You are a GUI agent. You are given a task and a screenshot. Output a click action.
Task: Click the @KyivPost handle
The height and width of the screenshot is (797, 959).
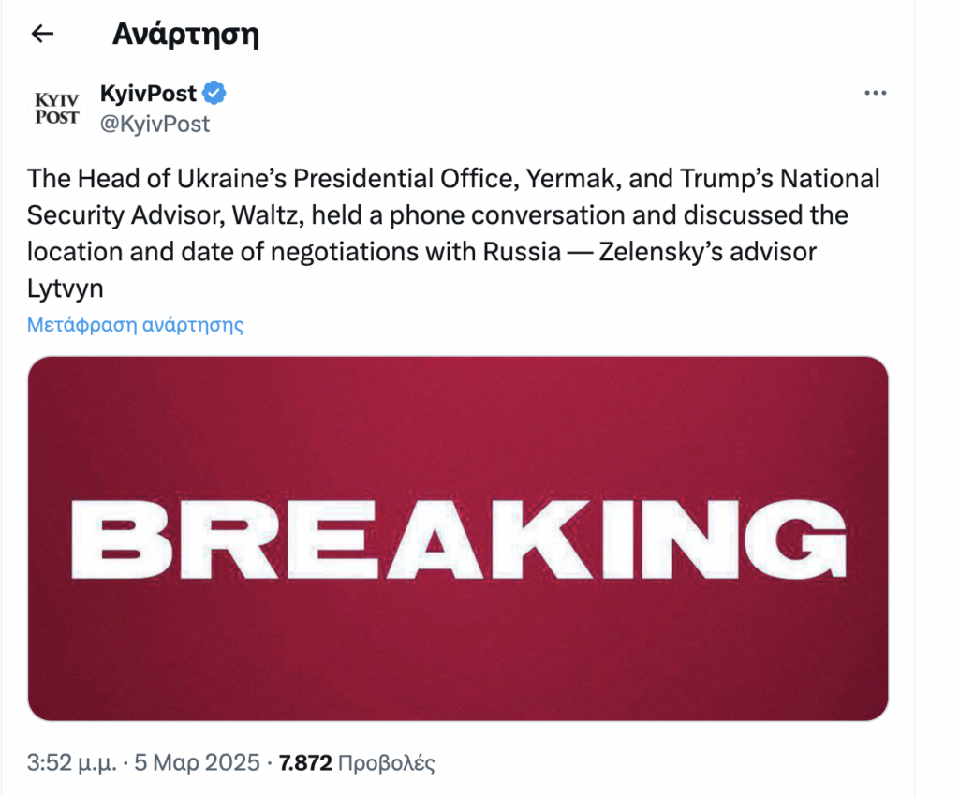click(x=155, y=124)
